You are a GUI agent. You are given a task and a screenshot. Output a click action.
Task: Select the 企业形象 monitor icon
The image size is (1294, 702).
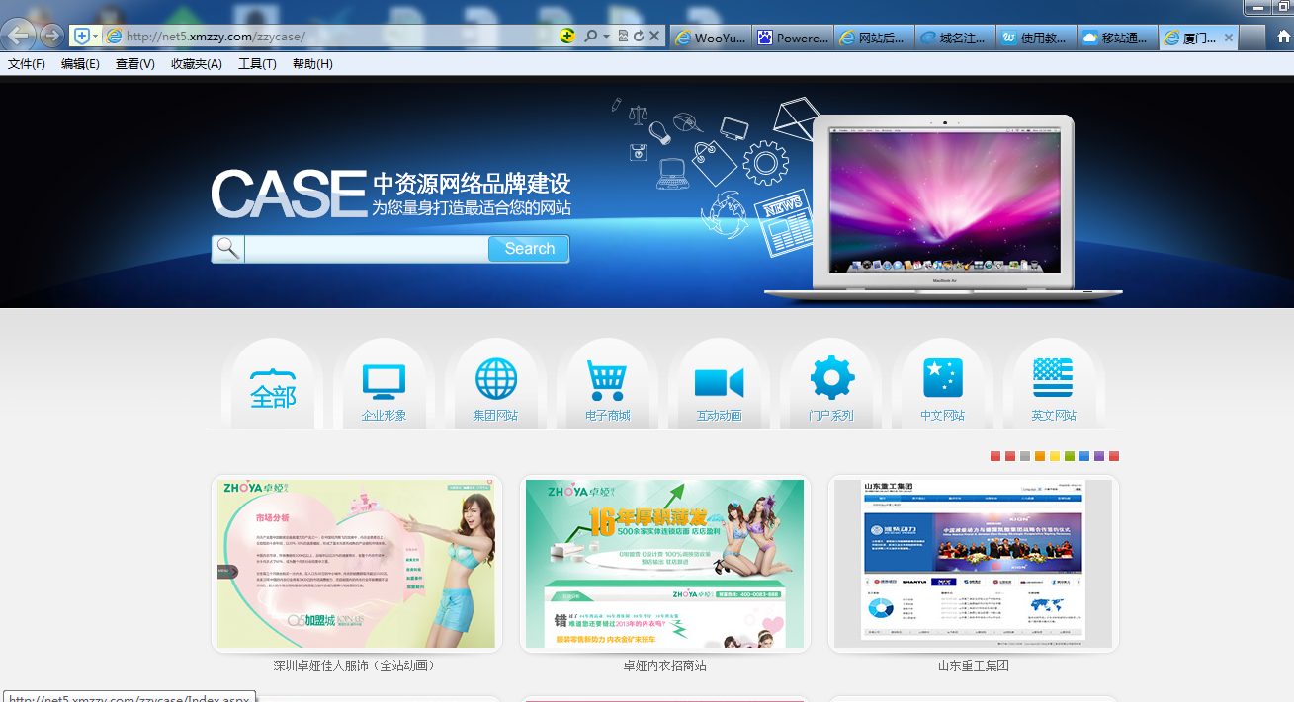point(384,380)
